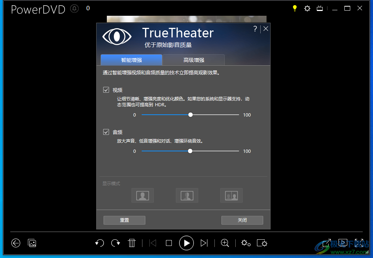Click the 显示模式 label
The width and height of the screenshot is (373, 258).
[x=111, y=183]
